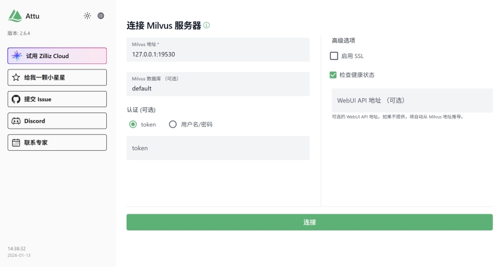Focus the Milvus 地址 input field
Viewport: 502px width, 267px height.
(218, 50)
